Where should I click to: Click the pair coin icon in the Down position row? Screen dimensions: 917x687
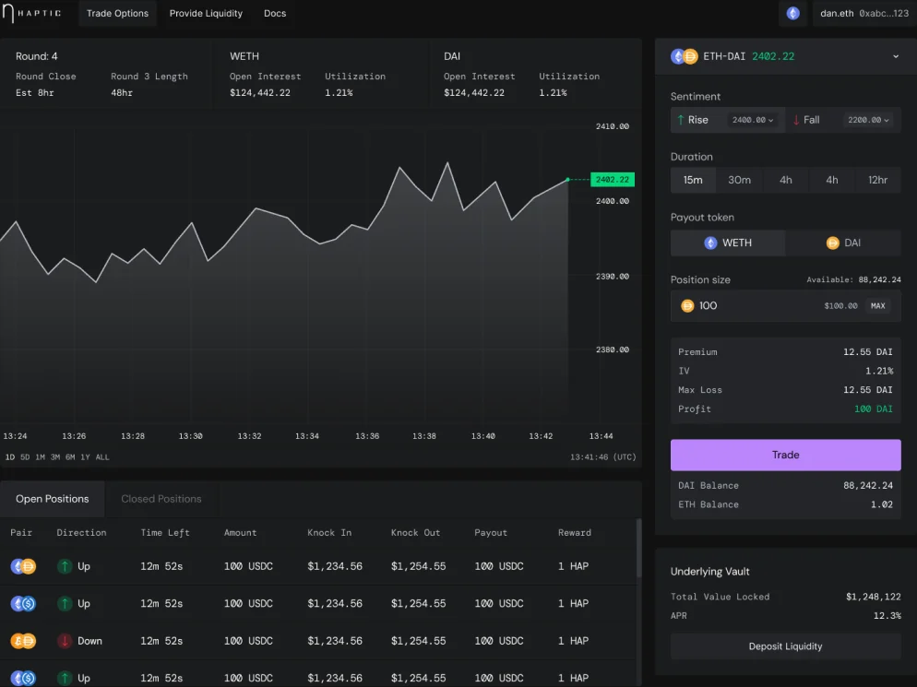[23, 641]
